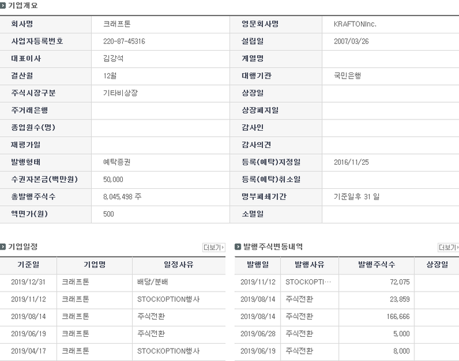
Task: Click the 상장일 column header in share table
Action: click(437, 264)
